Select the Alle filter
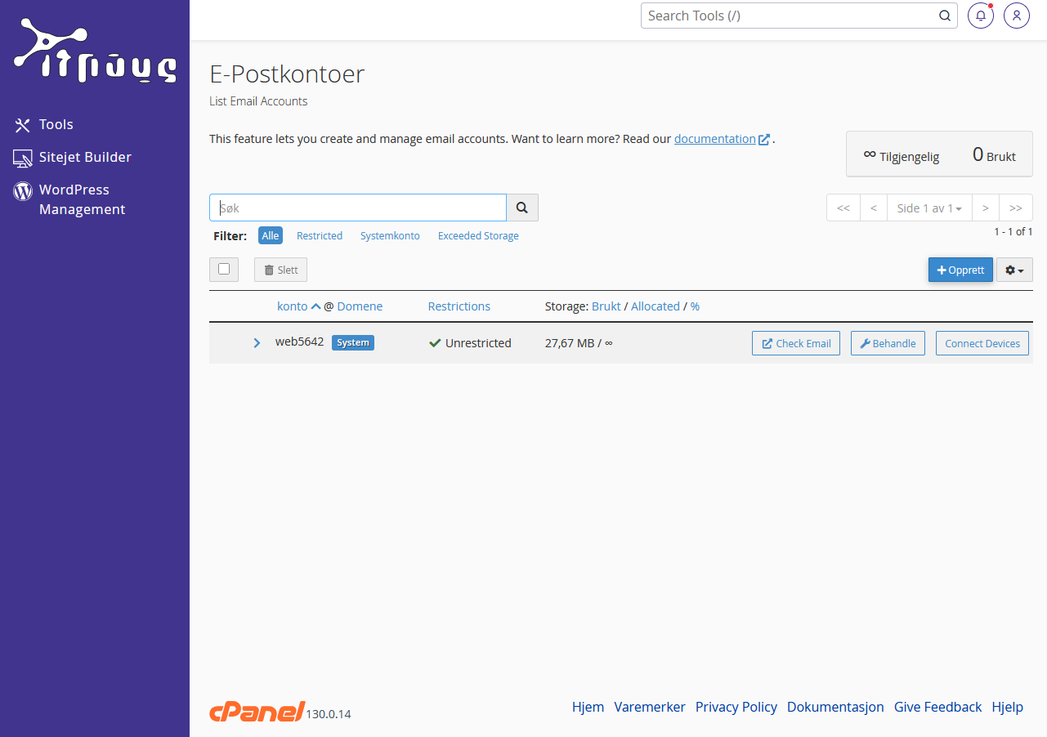The height and width of the screenshot is (737, 1047). click(271, 235)
